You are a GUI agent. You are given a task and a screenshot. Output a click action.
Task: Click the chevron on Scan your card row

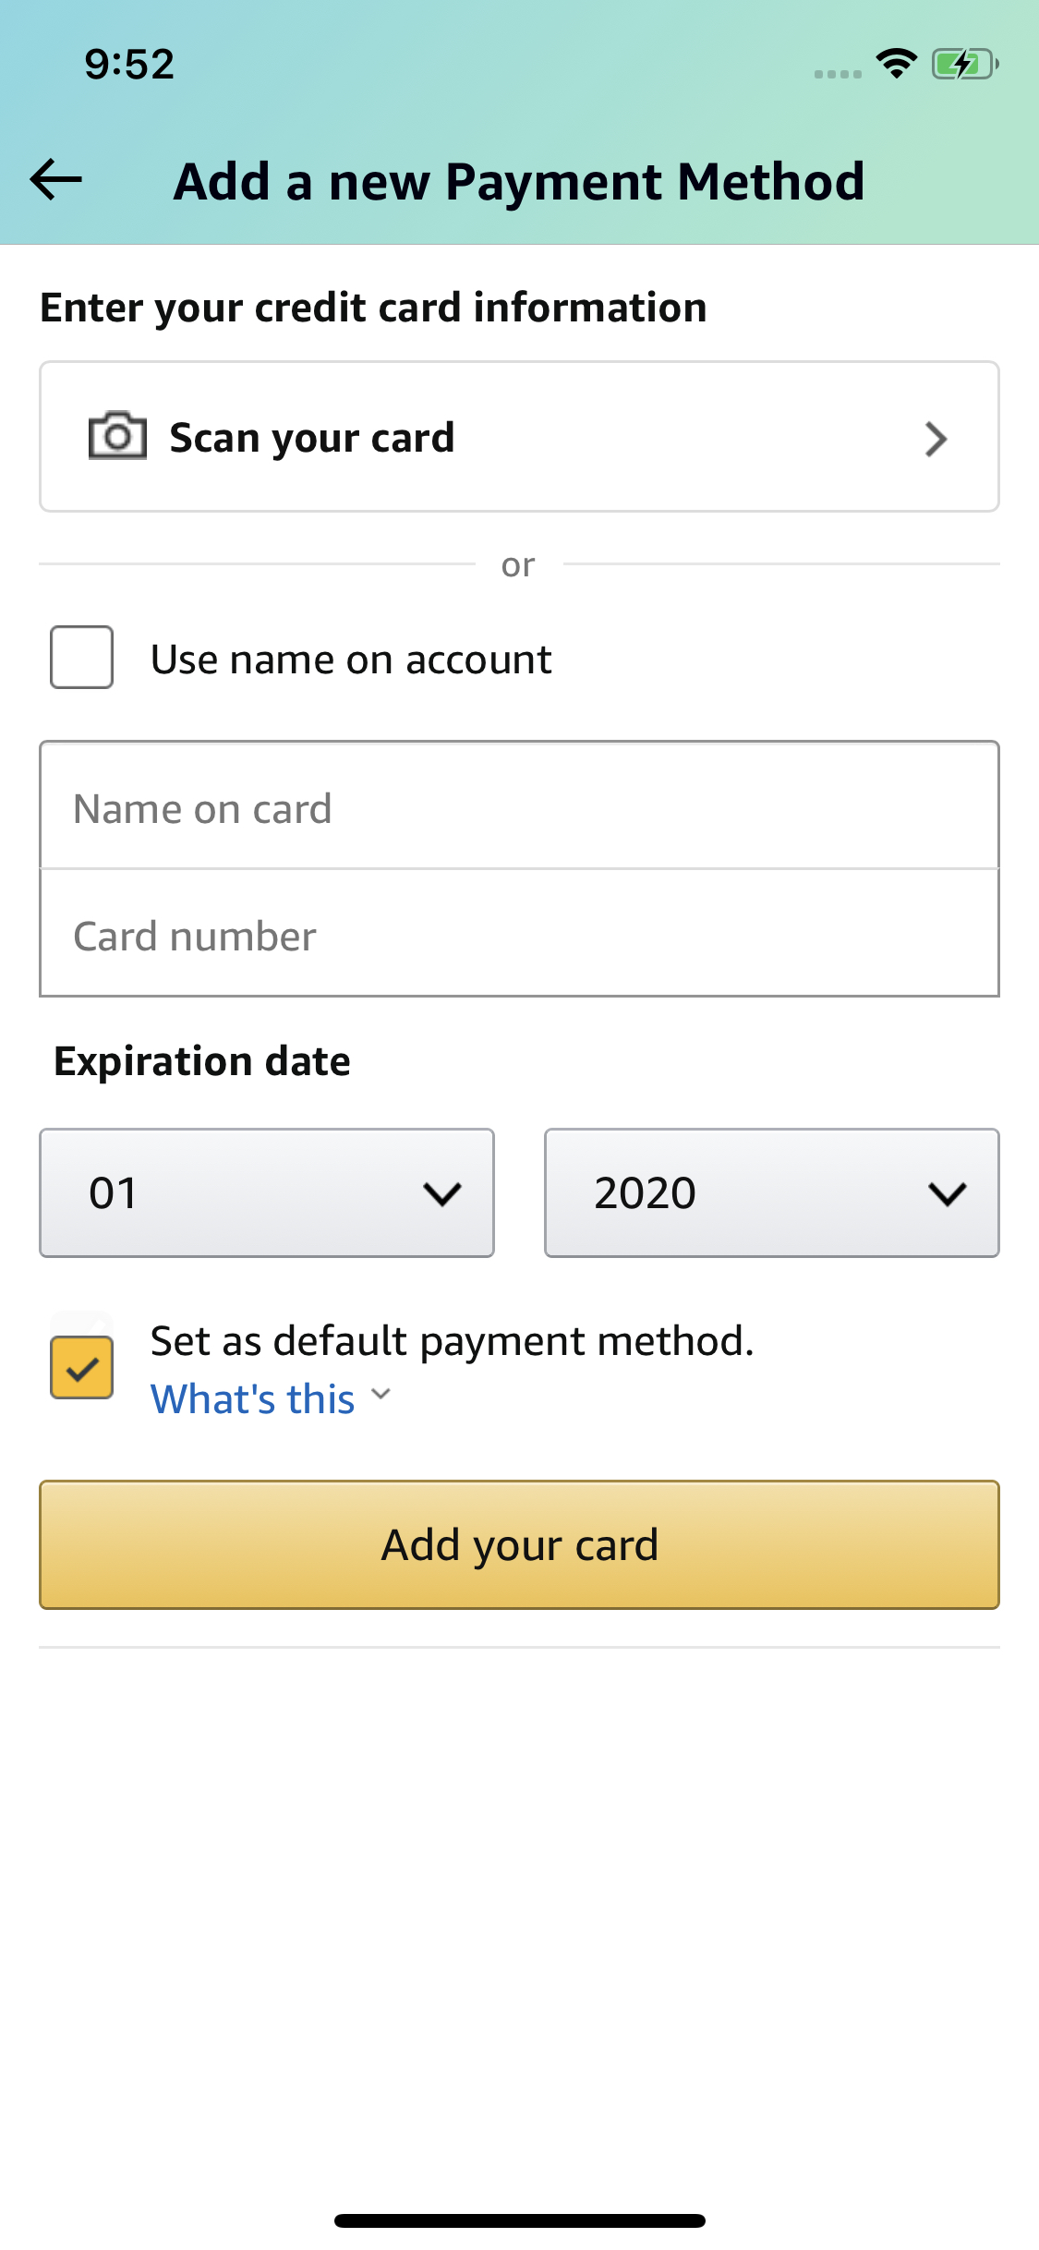point(936,437)
